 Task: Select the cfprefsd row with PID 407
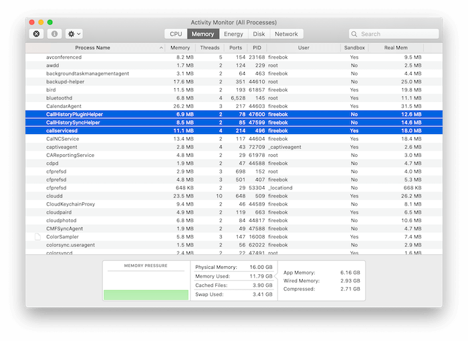[234, 180]
